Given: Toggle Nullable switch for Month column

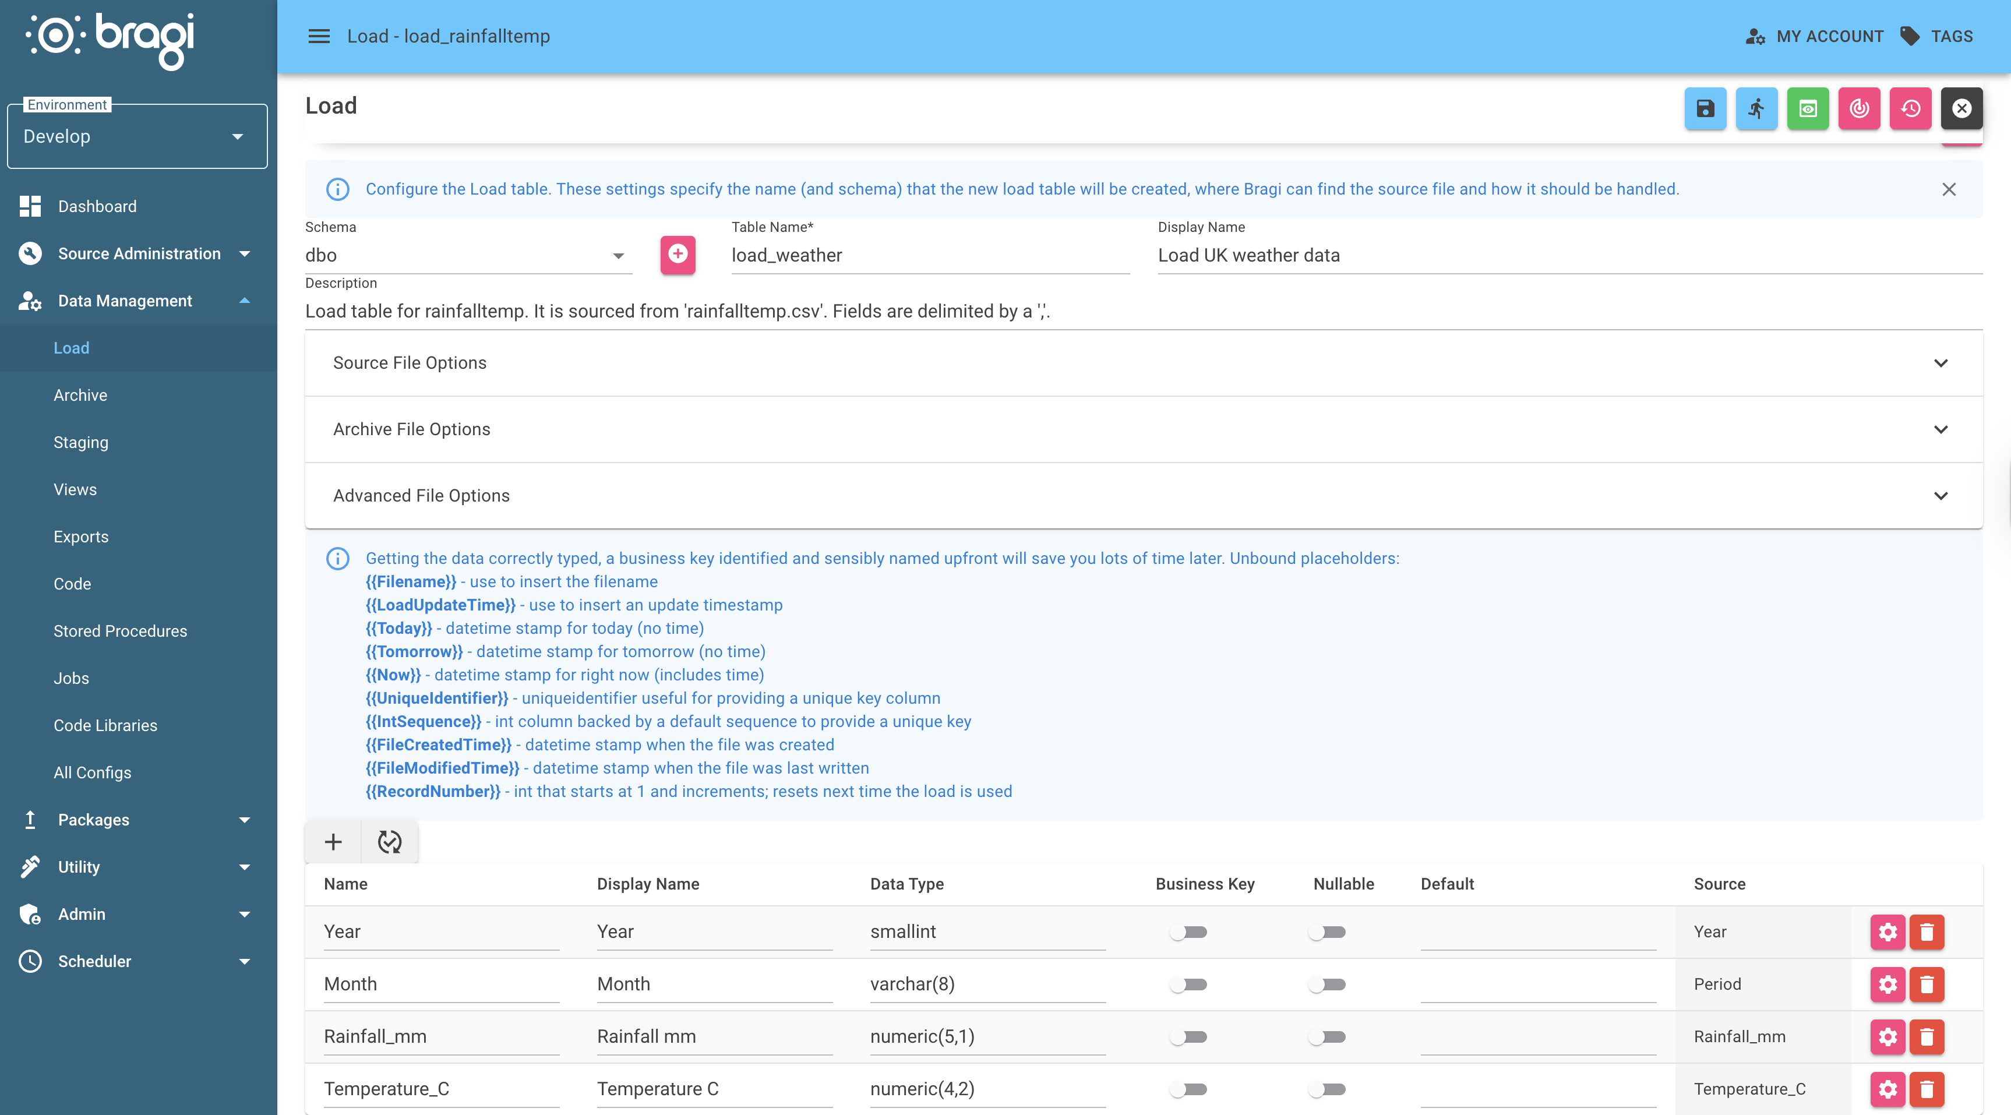Looking at the screenshot, I should click(x=1327, y=984).
